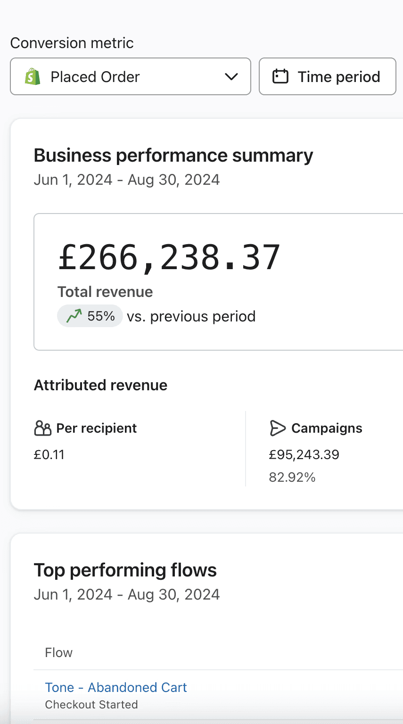Click the Business performance summary heading
Image resolution: width=403 pixels, height=724 pixels.
pos(173,155)
